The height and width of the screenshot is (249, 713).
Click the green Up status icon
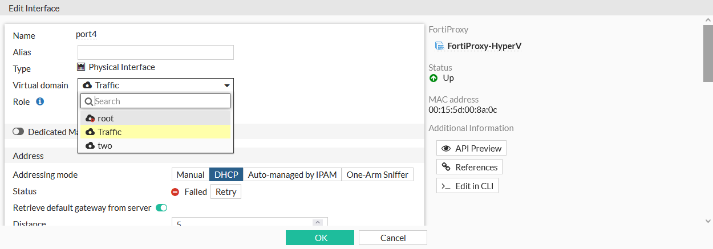click(434, 78)
